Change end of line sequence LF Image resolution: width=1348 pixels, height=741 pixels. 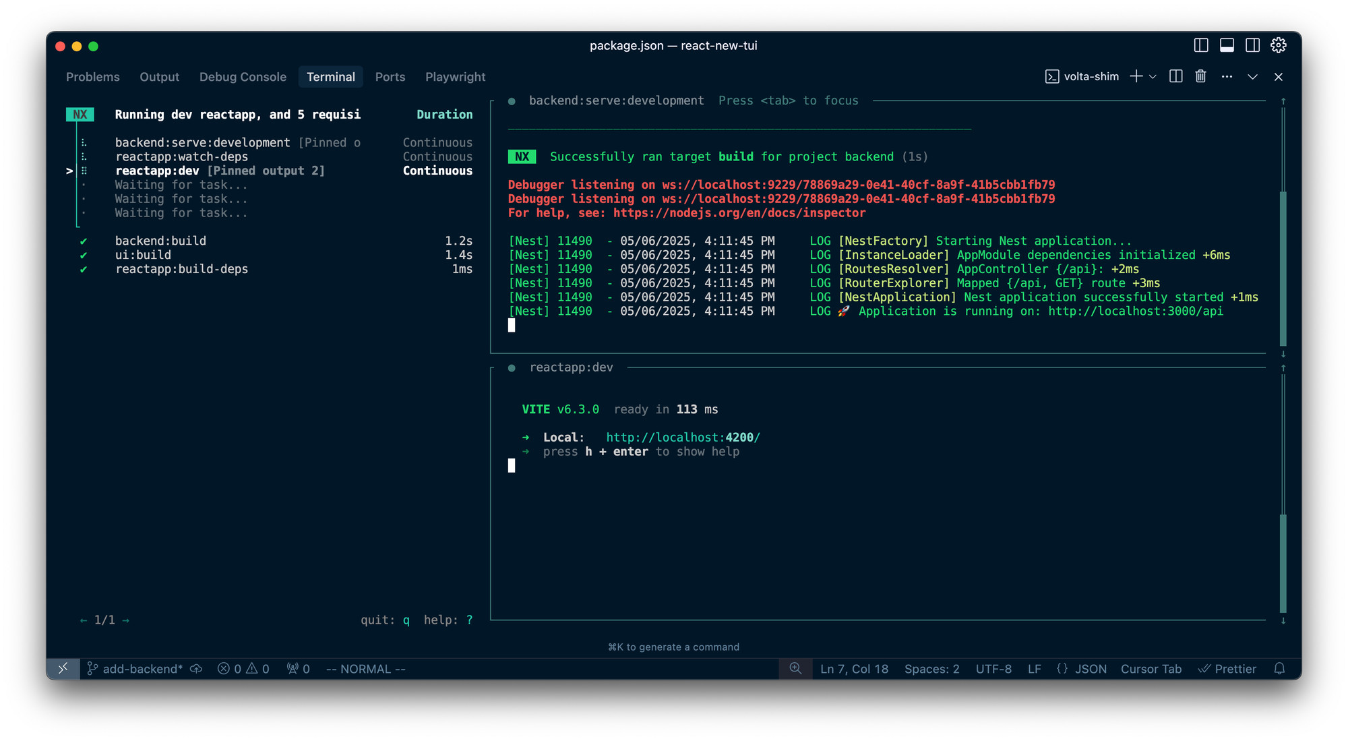[x=1035, y=669]
